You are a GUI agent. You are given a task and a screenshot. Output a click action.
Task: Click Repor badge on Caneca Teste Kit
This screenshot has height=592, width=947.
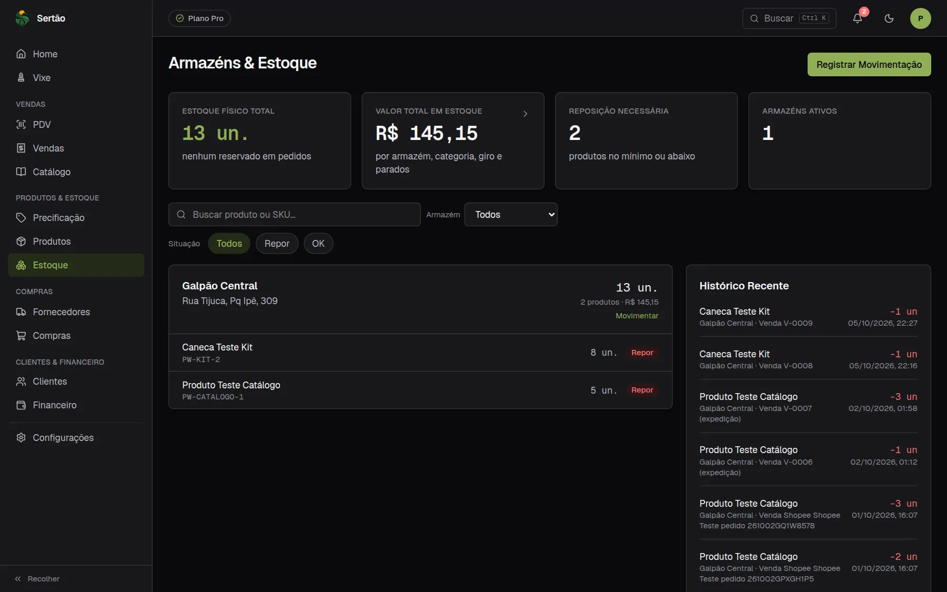642,353
